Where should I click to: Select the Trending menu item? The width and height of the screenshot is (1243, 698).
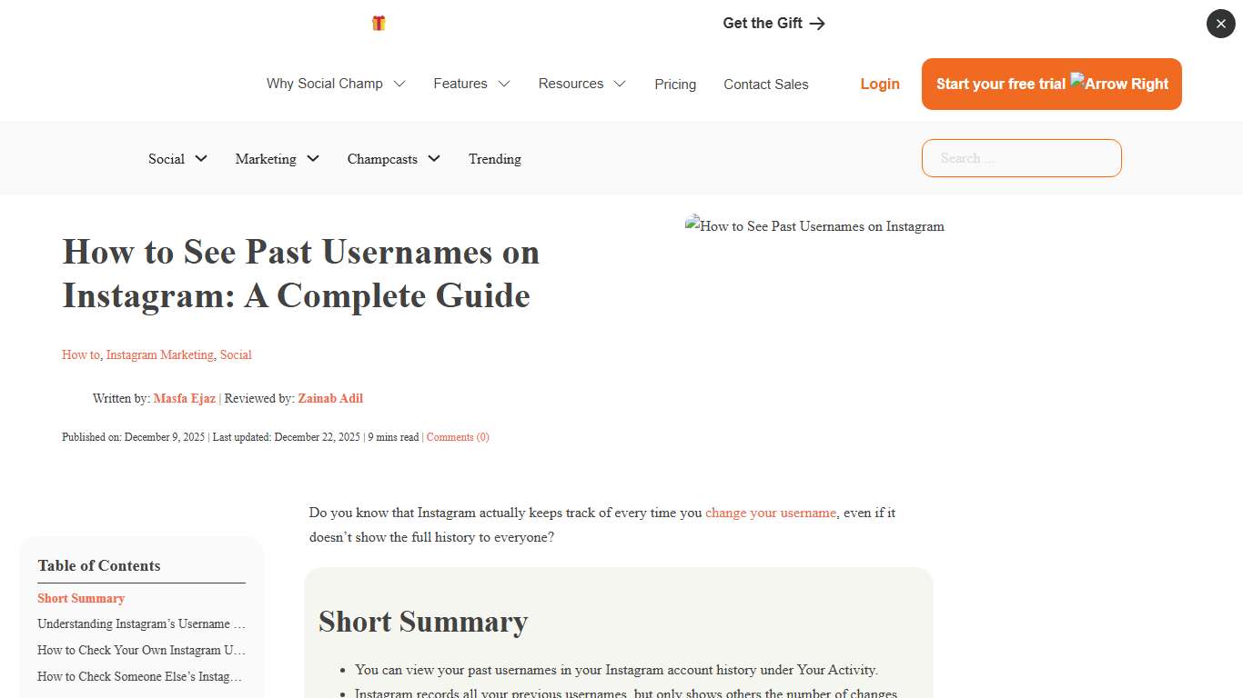pos(494,158)
